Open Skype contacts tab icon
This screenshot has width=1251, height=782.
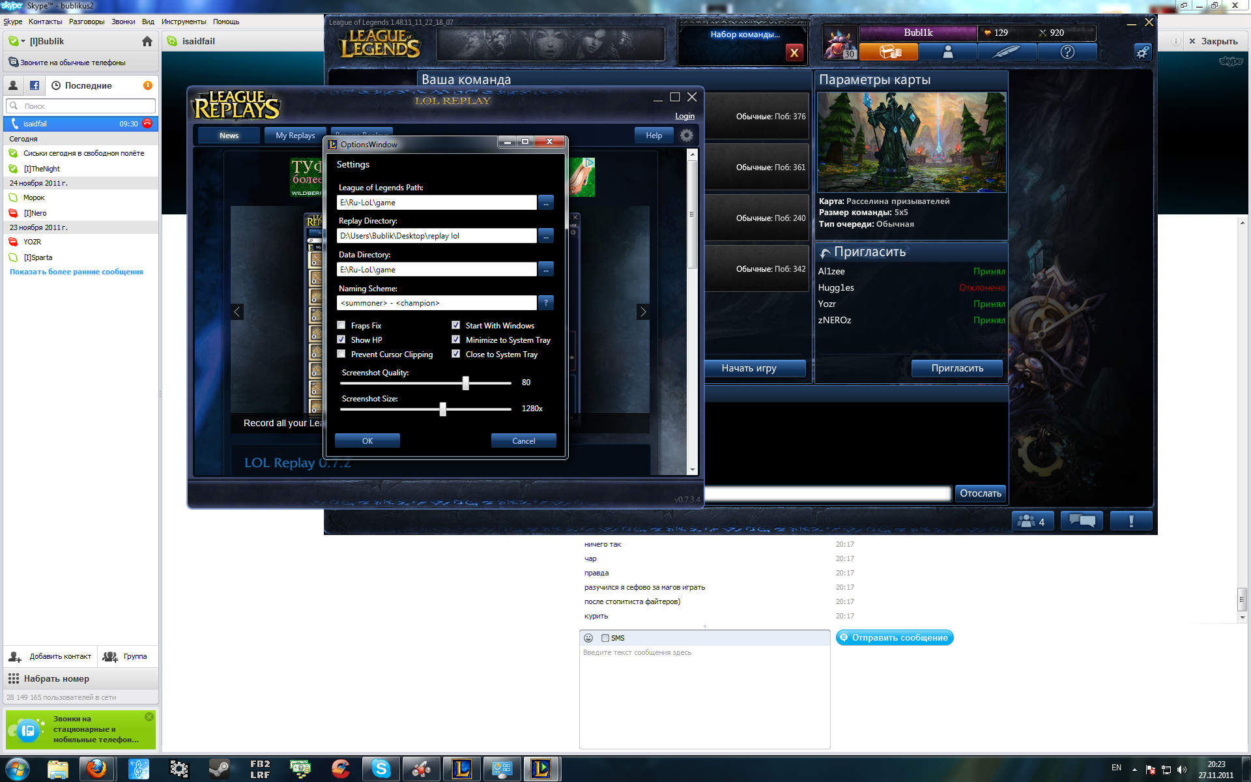[x=13, y=85]
